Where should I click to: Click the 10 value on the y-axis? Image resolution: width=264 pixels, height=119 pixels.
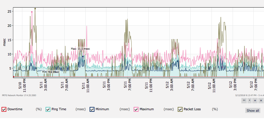(x=9, y=54)
